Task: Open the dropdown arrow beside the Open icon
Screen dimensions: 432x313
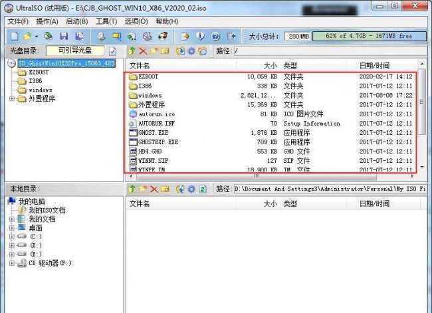Action: click(36, 36)
